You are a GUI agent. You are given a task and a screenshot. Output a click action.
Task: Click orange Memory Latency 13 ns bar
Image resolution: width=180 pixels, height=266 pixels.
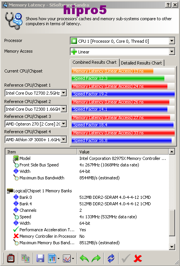coord(112,71)
